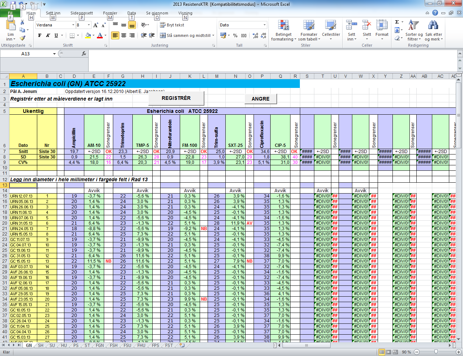Click the Cut scissors icon
The image size is (463, 356).
tap(22, 22)
